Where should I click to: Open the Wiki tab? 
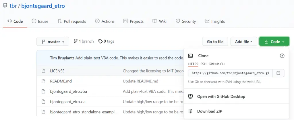[x=160, y=21]
